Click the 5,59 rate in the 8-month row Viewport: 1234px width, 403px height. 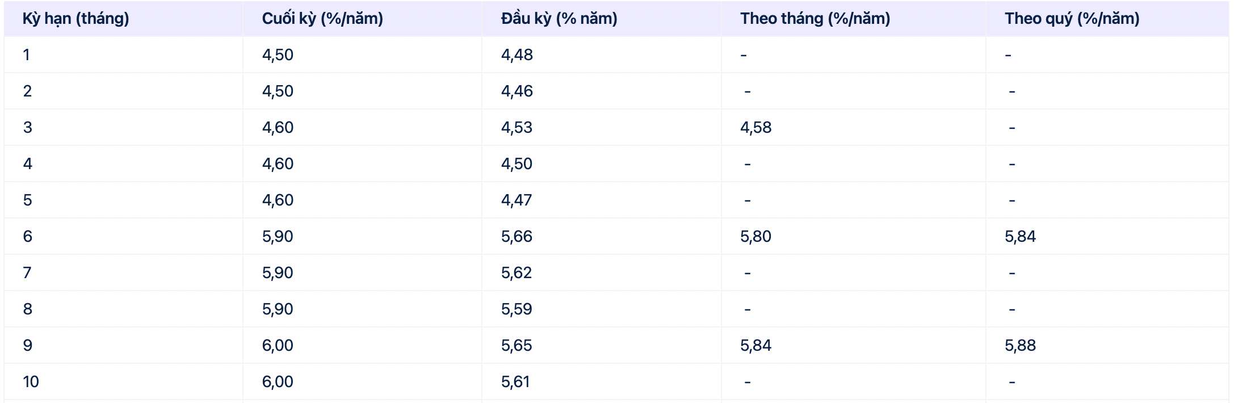click(x=516, y=309)
